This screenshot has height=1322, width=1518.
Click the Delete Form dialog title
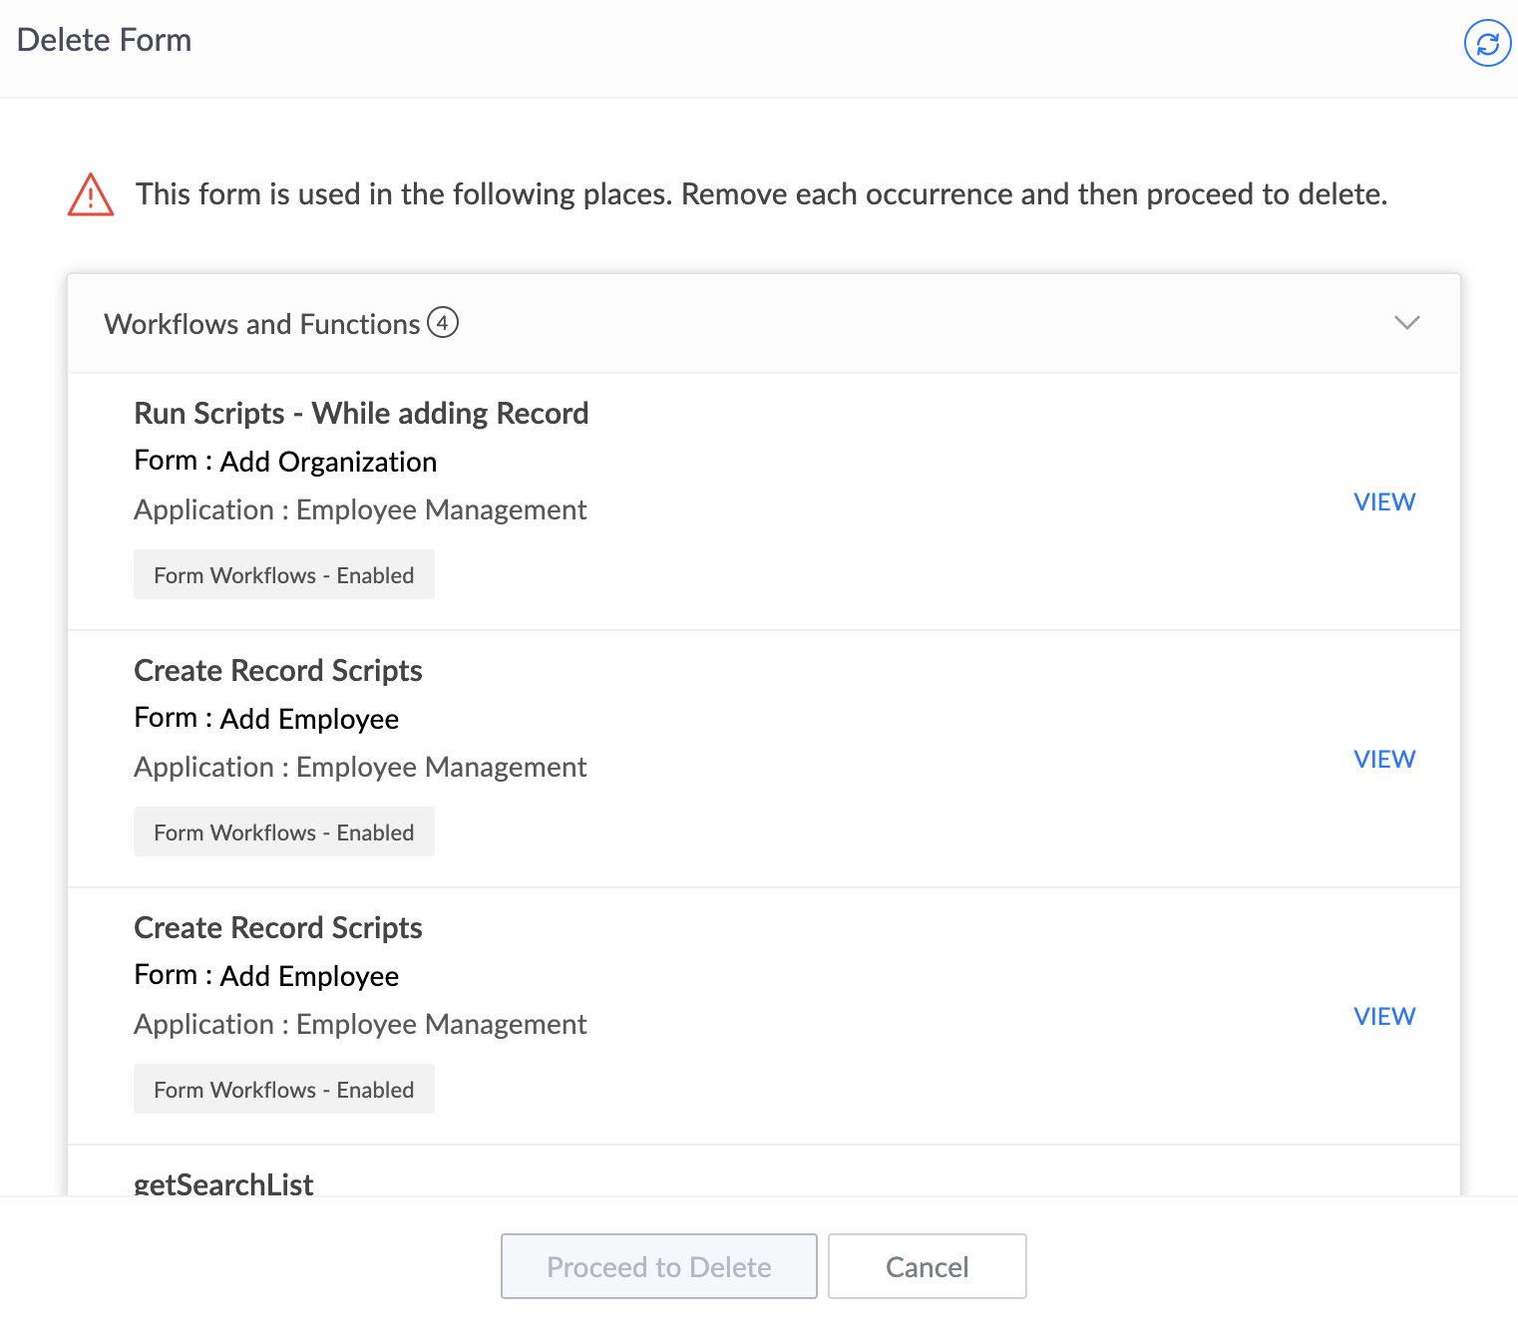pyautogui.click(x=105, y=40)
